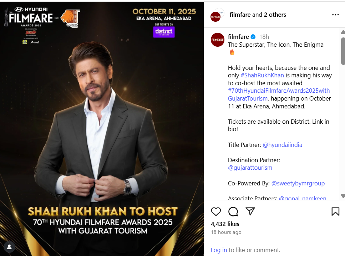The height and width of the screenshot is (256, 345).
Task: Open the #70thHyundaiFilmfareAwards2025 hashtag link
Action: tap(279, 94)
